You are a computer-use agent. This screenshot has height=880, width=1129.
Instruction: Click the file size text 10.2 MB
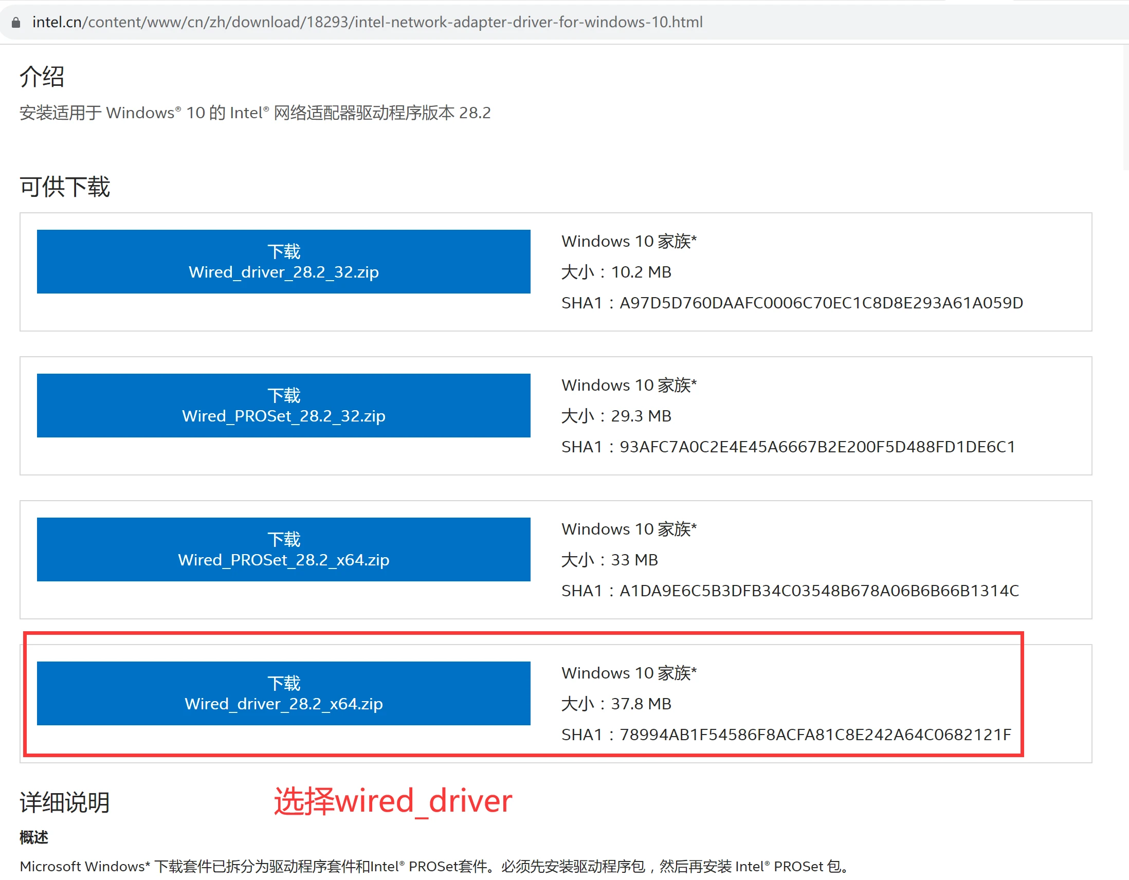[641, 272]
